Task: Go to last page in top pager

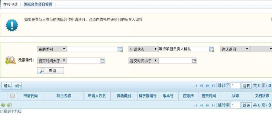Action: pyautogui.click(x=213, y=86)
